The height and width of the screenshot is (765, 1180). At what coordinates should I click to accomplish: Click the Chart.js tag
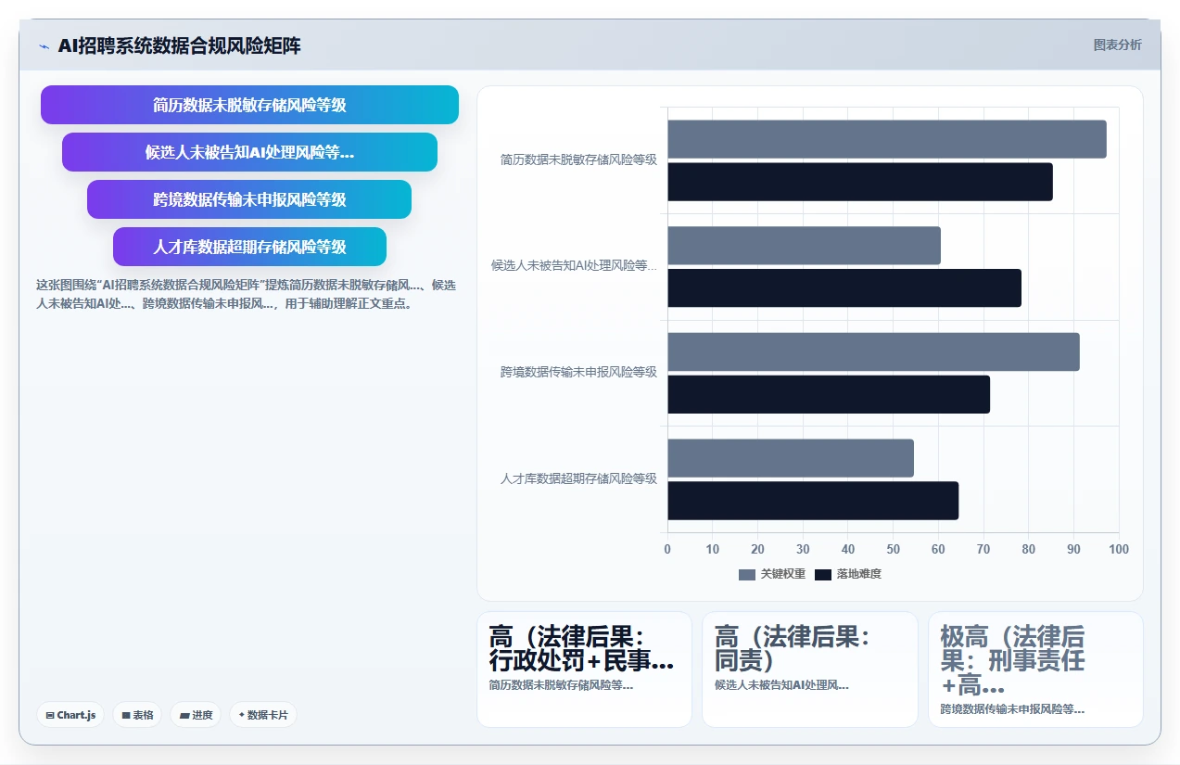point(70,715)
